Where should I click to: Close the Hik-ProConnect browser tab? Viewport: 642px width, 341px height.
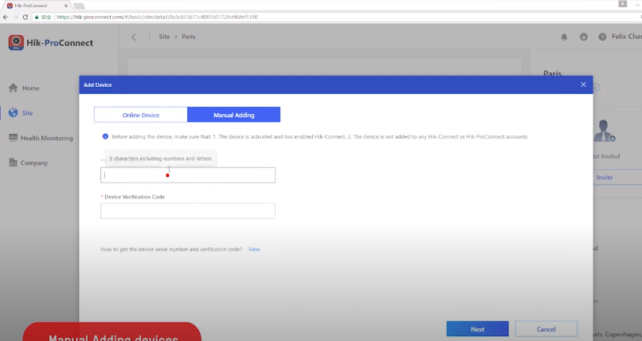tap(66, 6)
